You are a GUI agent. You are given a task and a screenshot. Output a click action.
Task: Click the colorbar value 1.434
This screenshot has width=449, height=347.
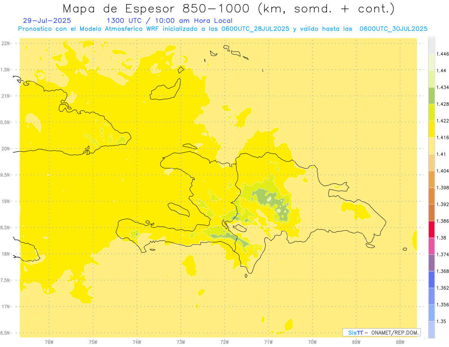pos(443,87)
